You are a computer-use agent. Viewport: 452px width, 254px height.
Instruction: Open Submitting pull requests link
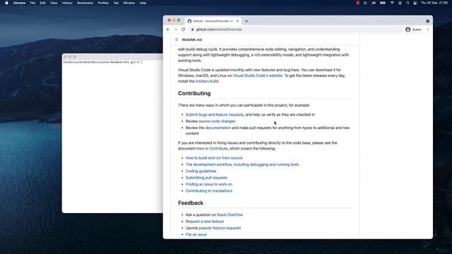pyautogui.click(x=206, y=178)
